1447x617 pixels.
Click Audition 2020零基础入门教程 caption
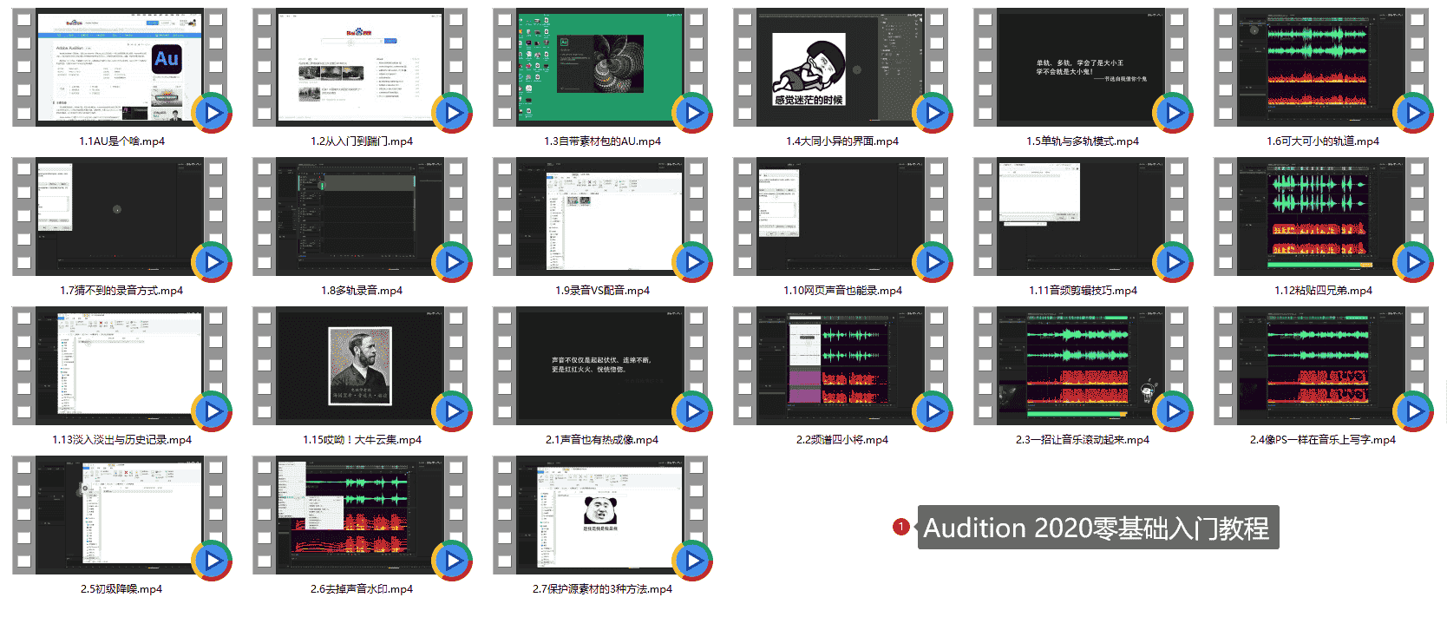[1097, 528]
